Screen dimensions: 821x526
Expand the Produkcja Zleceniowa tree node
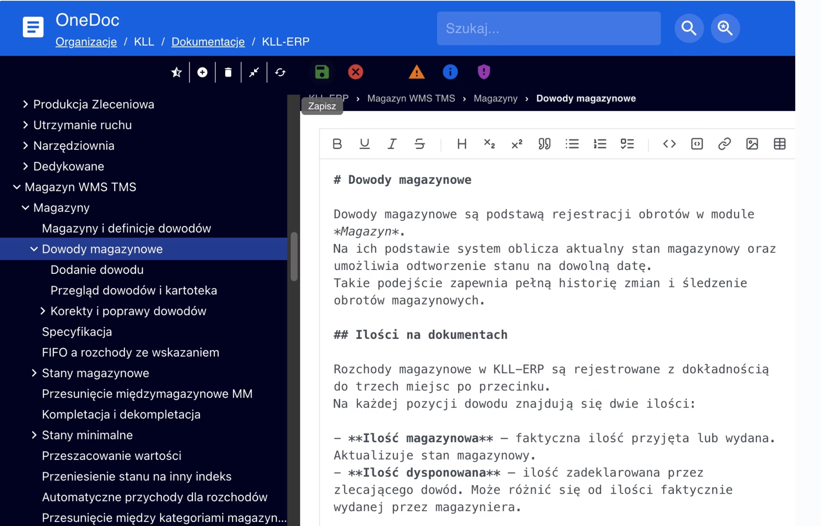(x=25, y=104)
